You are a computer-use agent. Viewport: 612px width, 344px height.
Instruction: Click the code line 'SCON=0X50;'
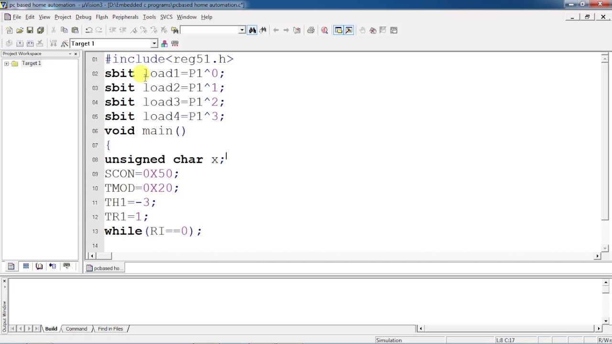[142, 174]
